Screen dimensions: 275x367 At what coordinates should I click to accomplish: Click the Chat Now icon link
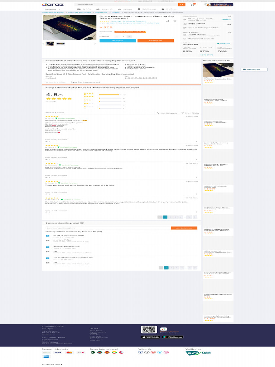[223, 43]
